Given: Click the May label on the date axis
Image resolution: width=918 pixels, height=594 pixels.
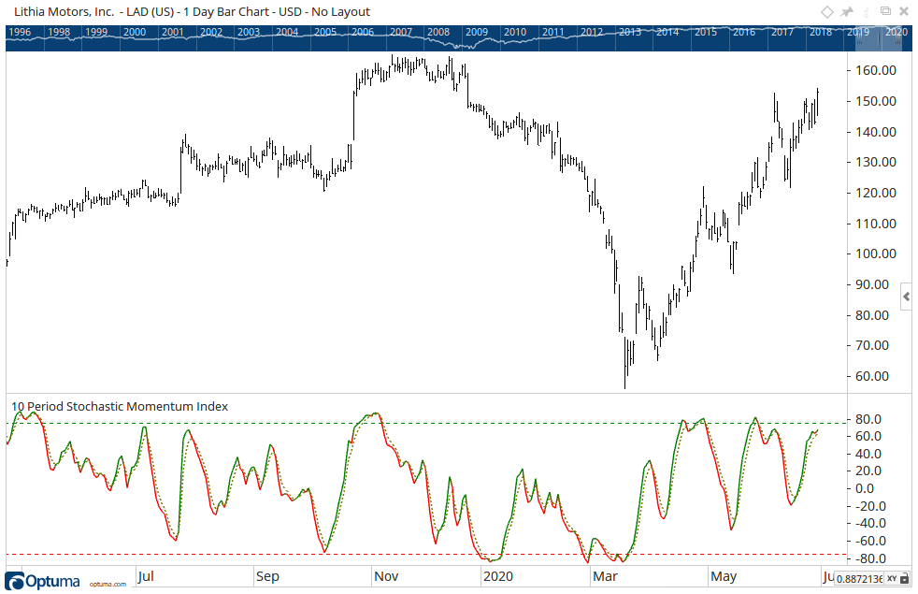Looking at the screenshot, I should pos(724,576).
